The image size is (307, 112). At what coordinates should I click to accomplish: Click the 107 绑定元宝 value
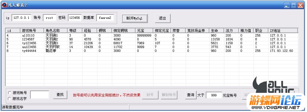157,43
